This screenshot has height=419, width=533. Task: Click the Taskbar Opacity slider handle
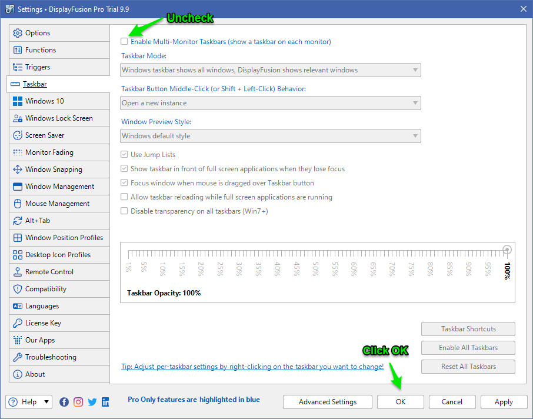coord(507,250)
